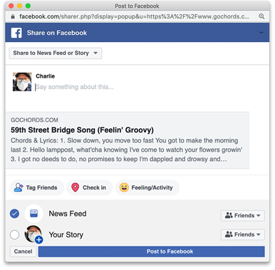
Task: Open the Share to News Feed or Story dropdown
Action: point(56,53)
